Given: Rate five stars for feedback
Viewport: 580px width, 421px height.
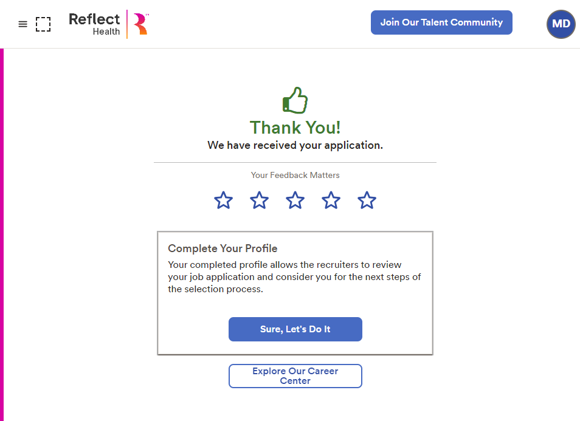Looking at the screenshot, I should coord(367,200).
